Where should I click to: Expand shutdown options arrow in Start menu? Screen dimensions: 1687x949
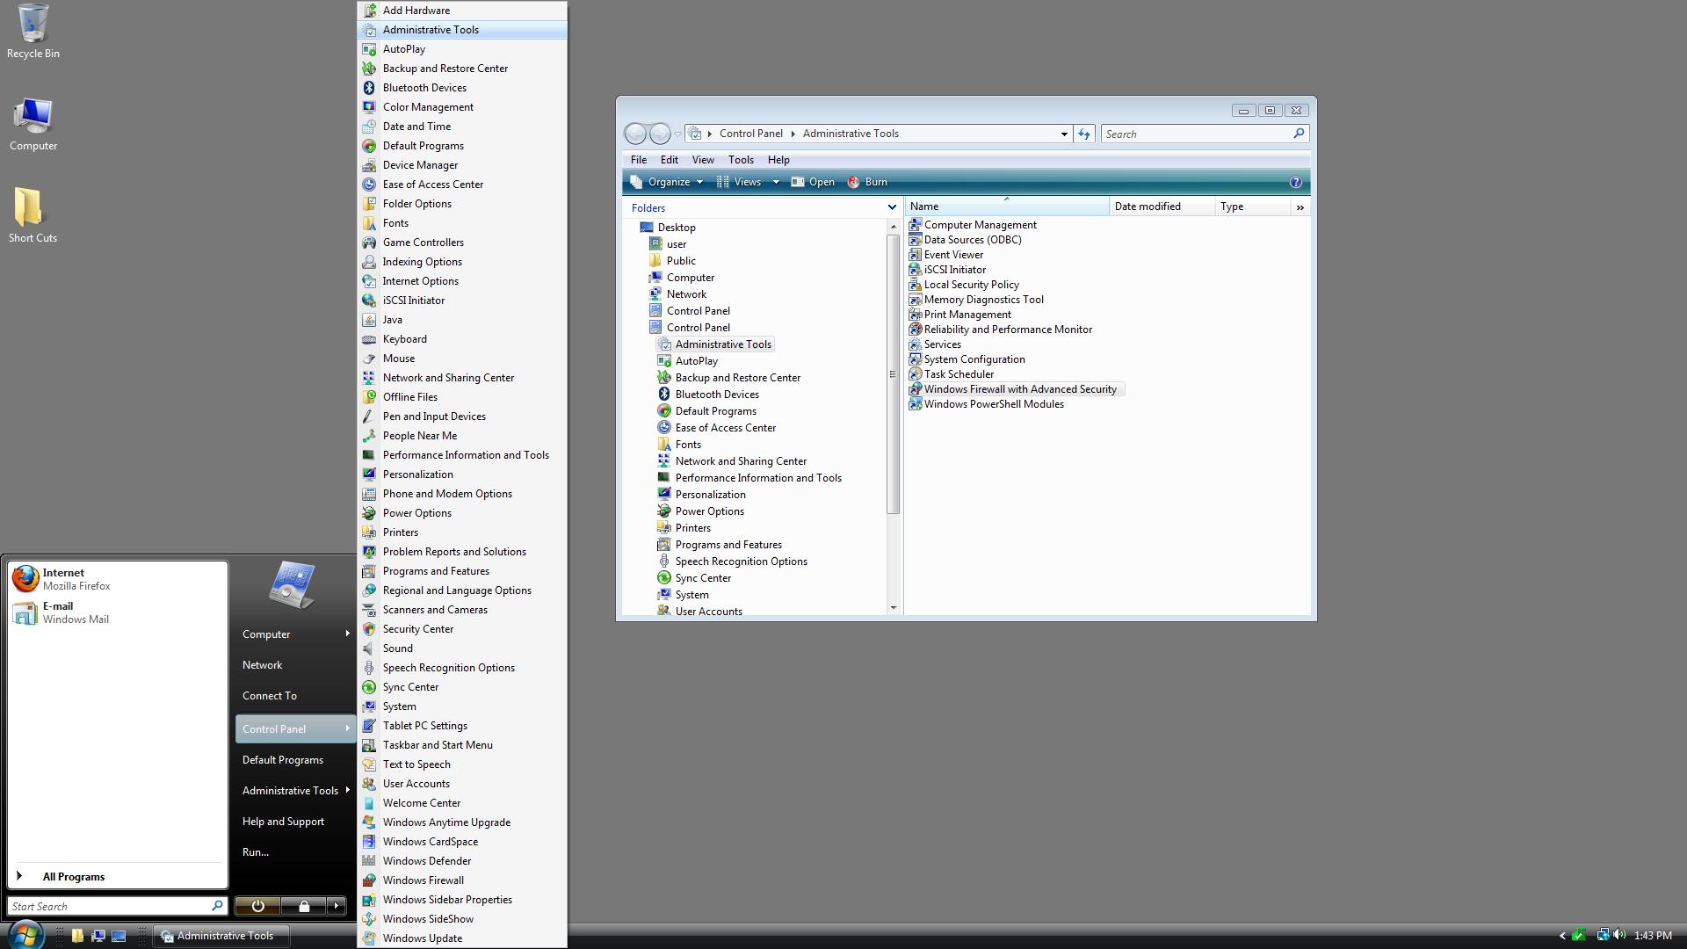336,906
